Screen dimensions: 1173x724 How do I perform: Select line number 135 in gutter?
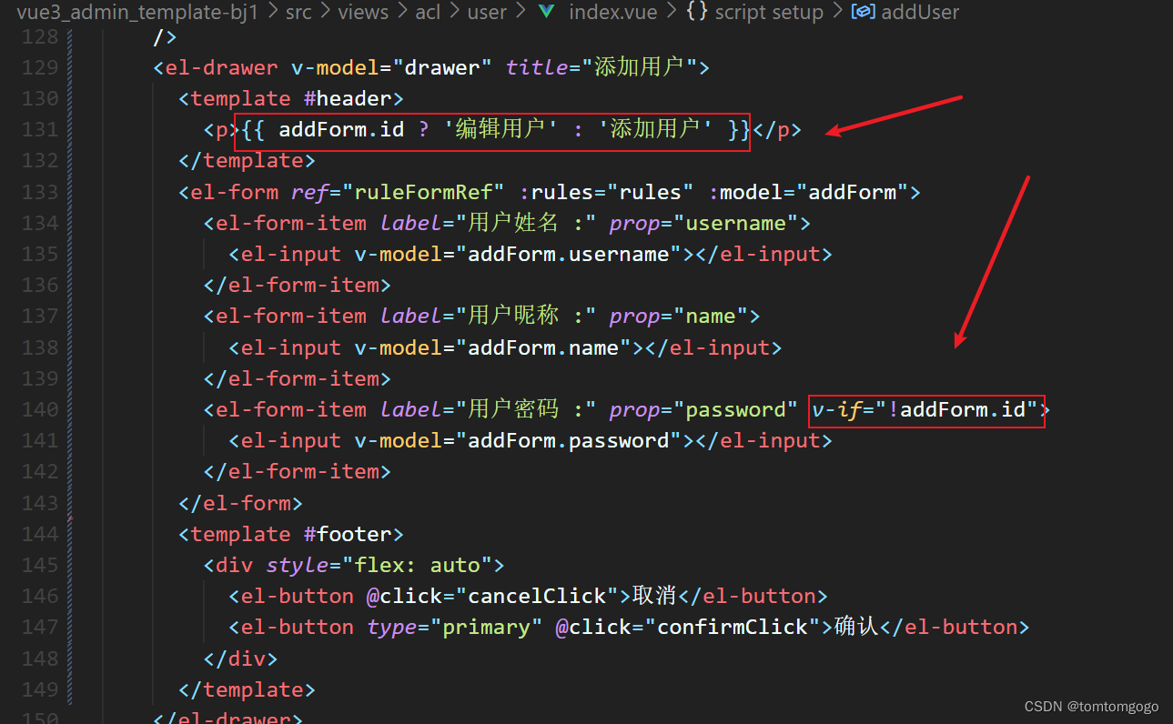(x=39, y=255)
